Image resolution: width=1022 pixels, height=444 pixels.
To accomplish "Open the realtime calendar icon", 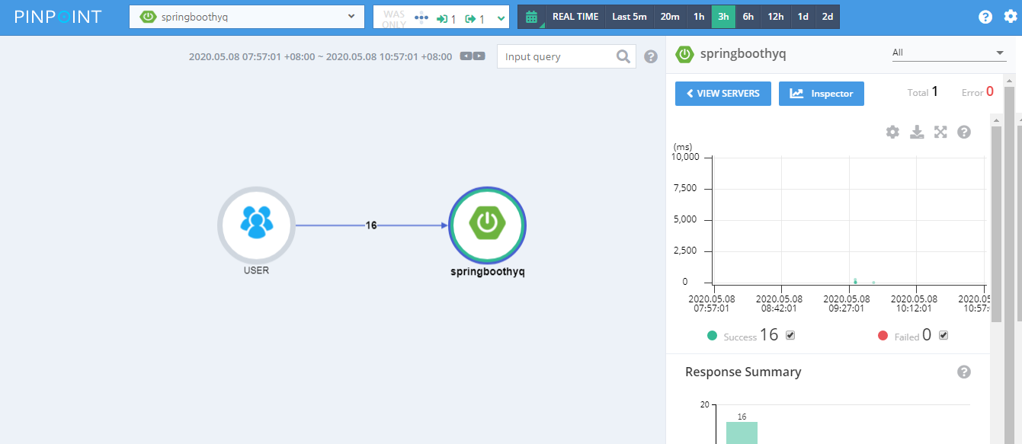I will point(530,16).
